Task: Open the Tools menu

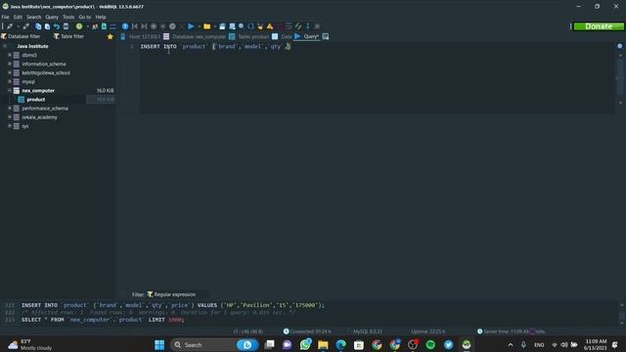Action: click(68, 18)
